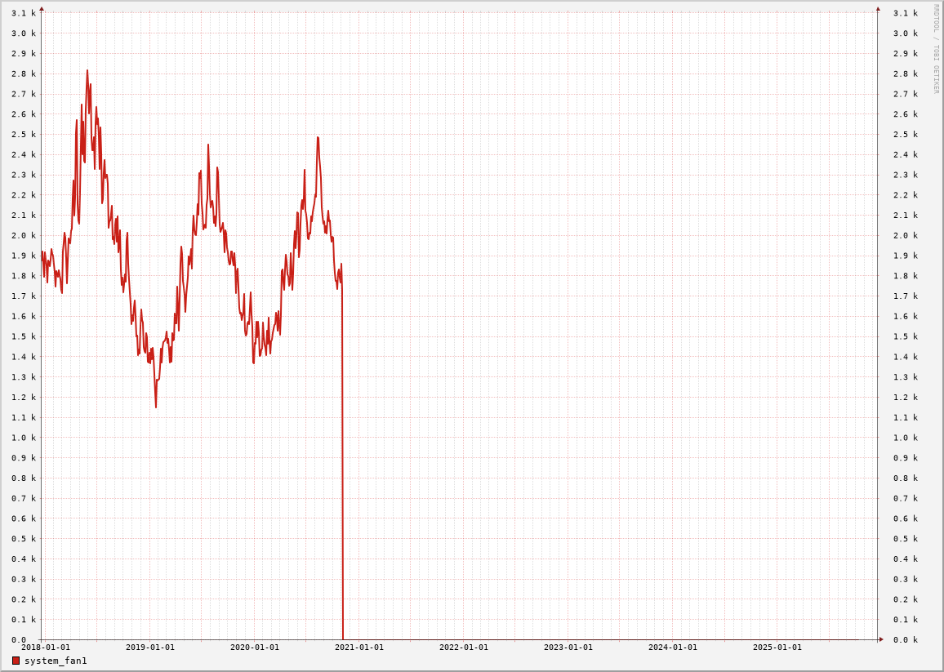Pick the 2020-01-01 date on the x-axis
The height and width of the screenshot is (672, 944).
255,648
